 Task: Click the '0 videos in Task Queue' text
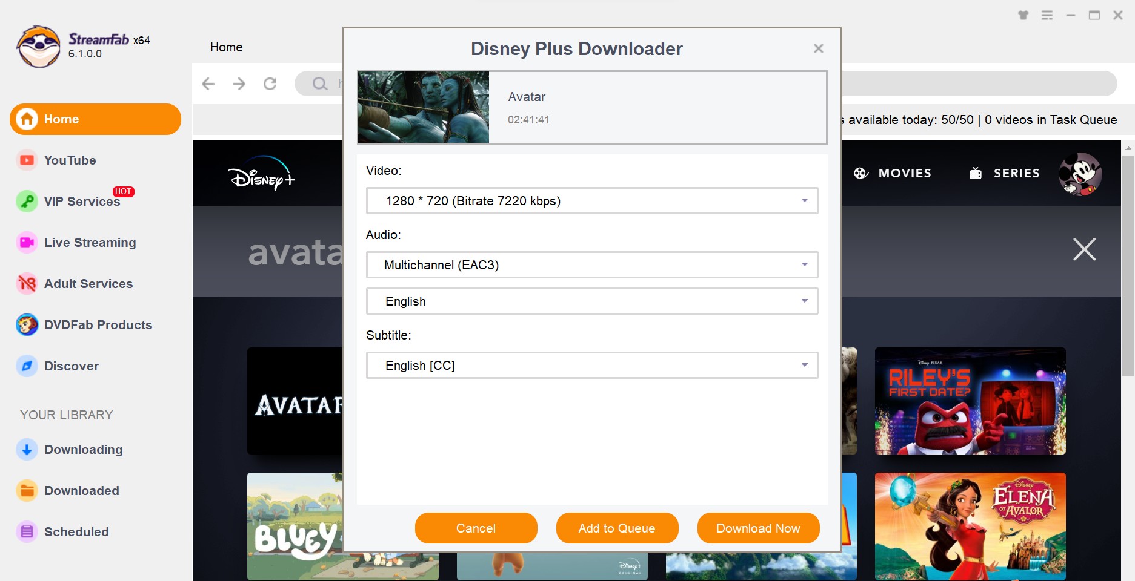click(1051, 120)
